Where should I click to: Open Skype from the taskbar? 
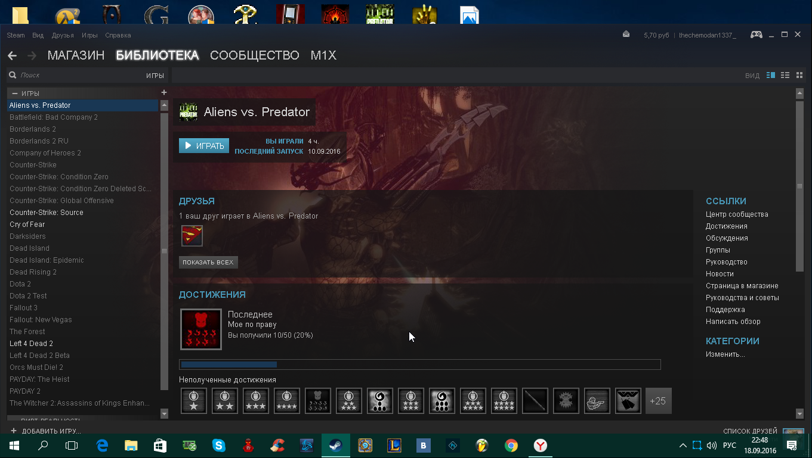tap(219, 445)
